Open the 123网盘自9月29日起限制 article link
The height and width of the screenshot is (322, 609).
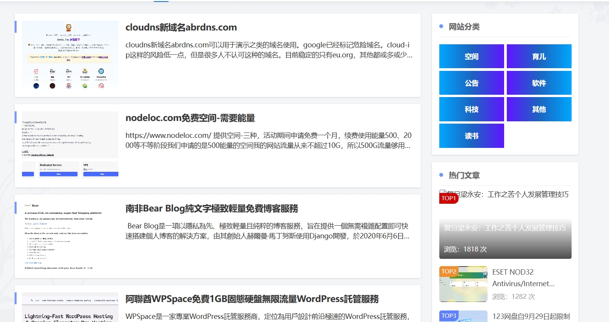coord(531,316)
